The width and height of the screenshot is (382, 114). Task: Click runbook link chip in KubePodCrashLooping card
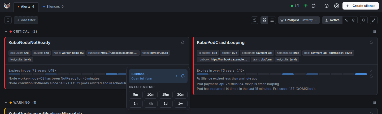(x=223, y=59)
